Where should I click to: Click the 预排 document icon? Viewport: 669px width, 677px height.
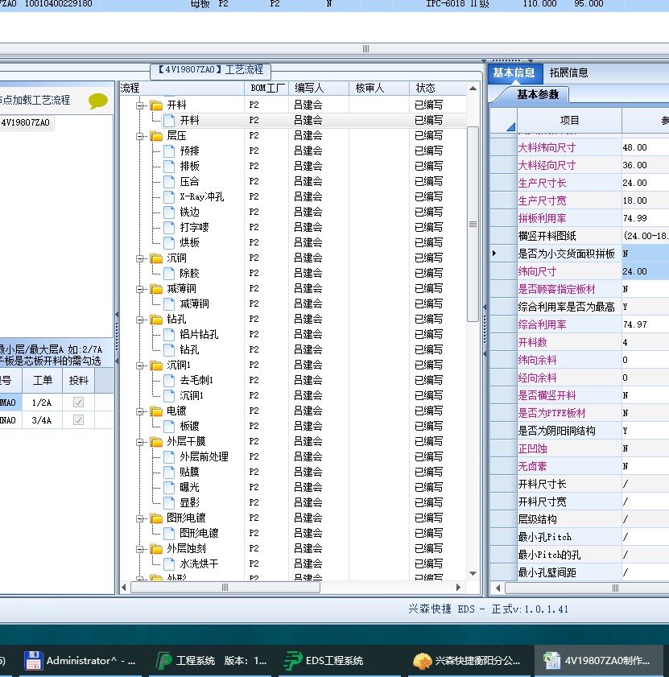click(169, 151)
